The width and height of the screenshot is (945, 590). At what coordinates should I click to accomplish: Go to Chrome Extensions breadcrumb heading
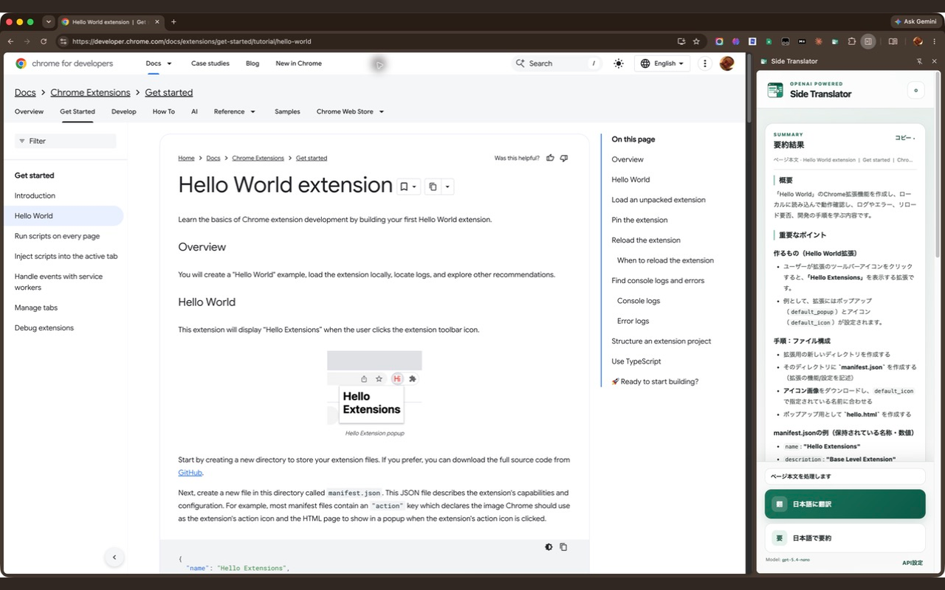click(x=90, y=92)
